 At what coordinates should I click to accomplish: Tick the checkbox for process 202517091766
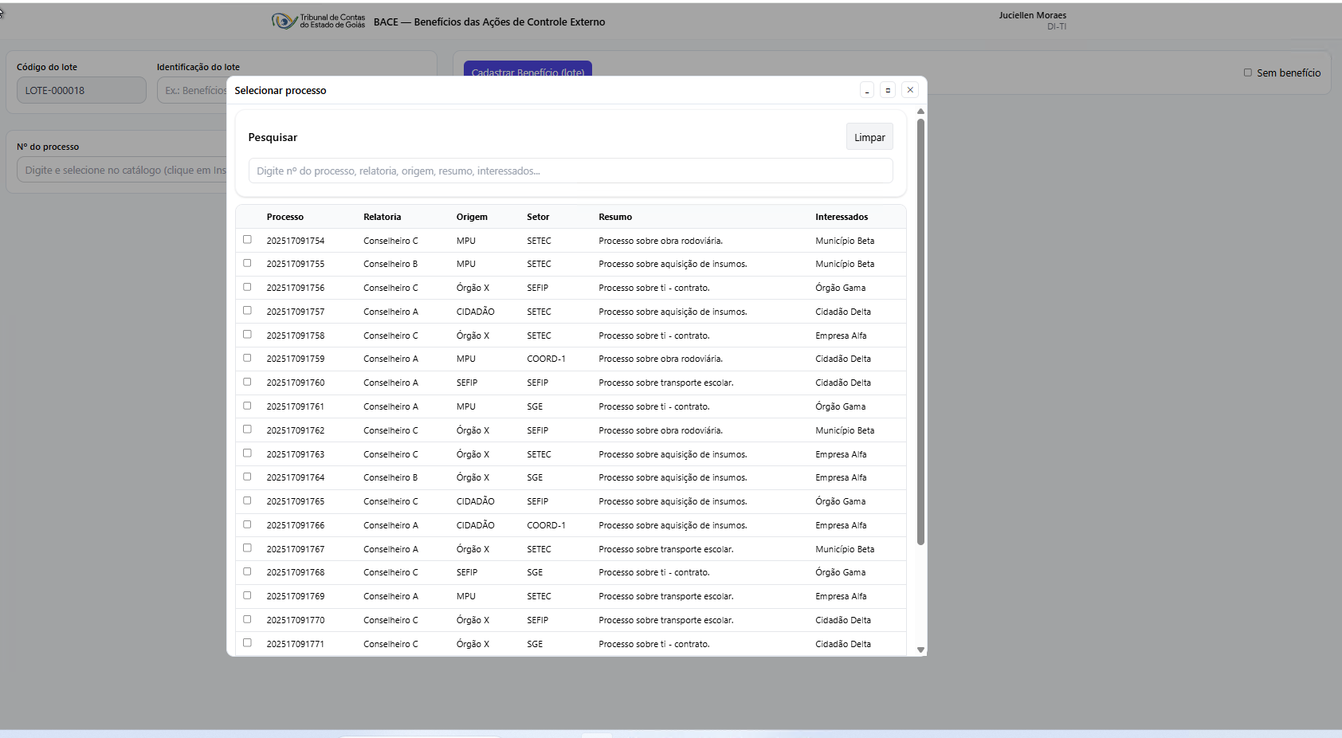coord(247,524)
